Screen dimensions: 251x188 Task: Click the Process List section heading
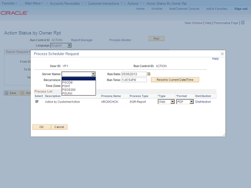[44, 91]
